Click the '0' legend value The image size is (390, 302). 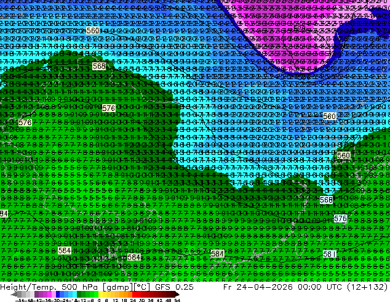99,301
